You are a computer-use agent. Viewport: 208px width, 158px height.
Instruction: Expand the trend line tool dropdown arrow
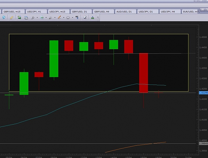click(64, 18)
